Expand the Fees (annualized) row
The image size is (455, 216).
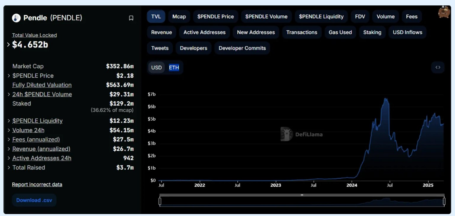point(9,139)
